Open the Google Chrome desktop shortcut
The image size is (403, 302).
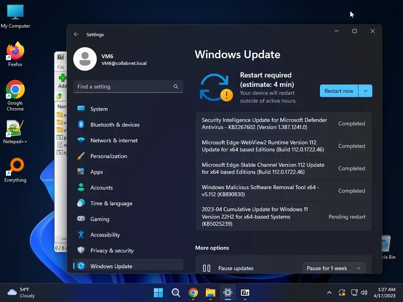click(15, 96)
